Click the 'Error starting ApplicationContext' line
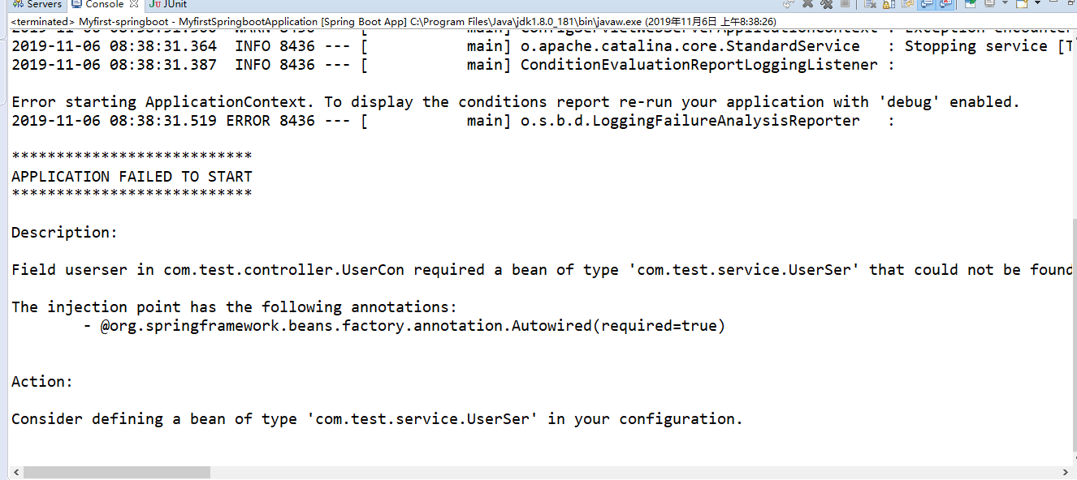 pyautogui.click(x=515, y=101)
